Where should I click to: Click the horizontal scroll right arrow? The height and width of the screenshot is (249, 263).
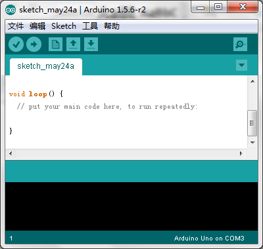[241, 153]
